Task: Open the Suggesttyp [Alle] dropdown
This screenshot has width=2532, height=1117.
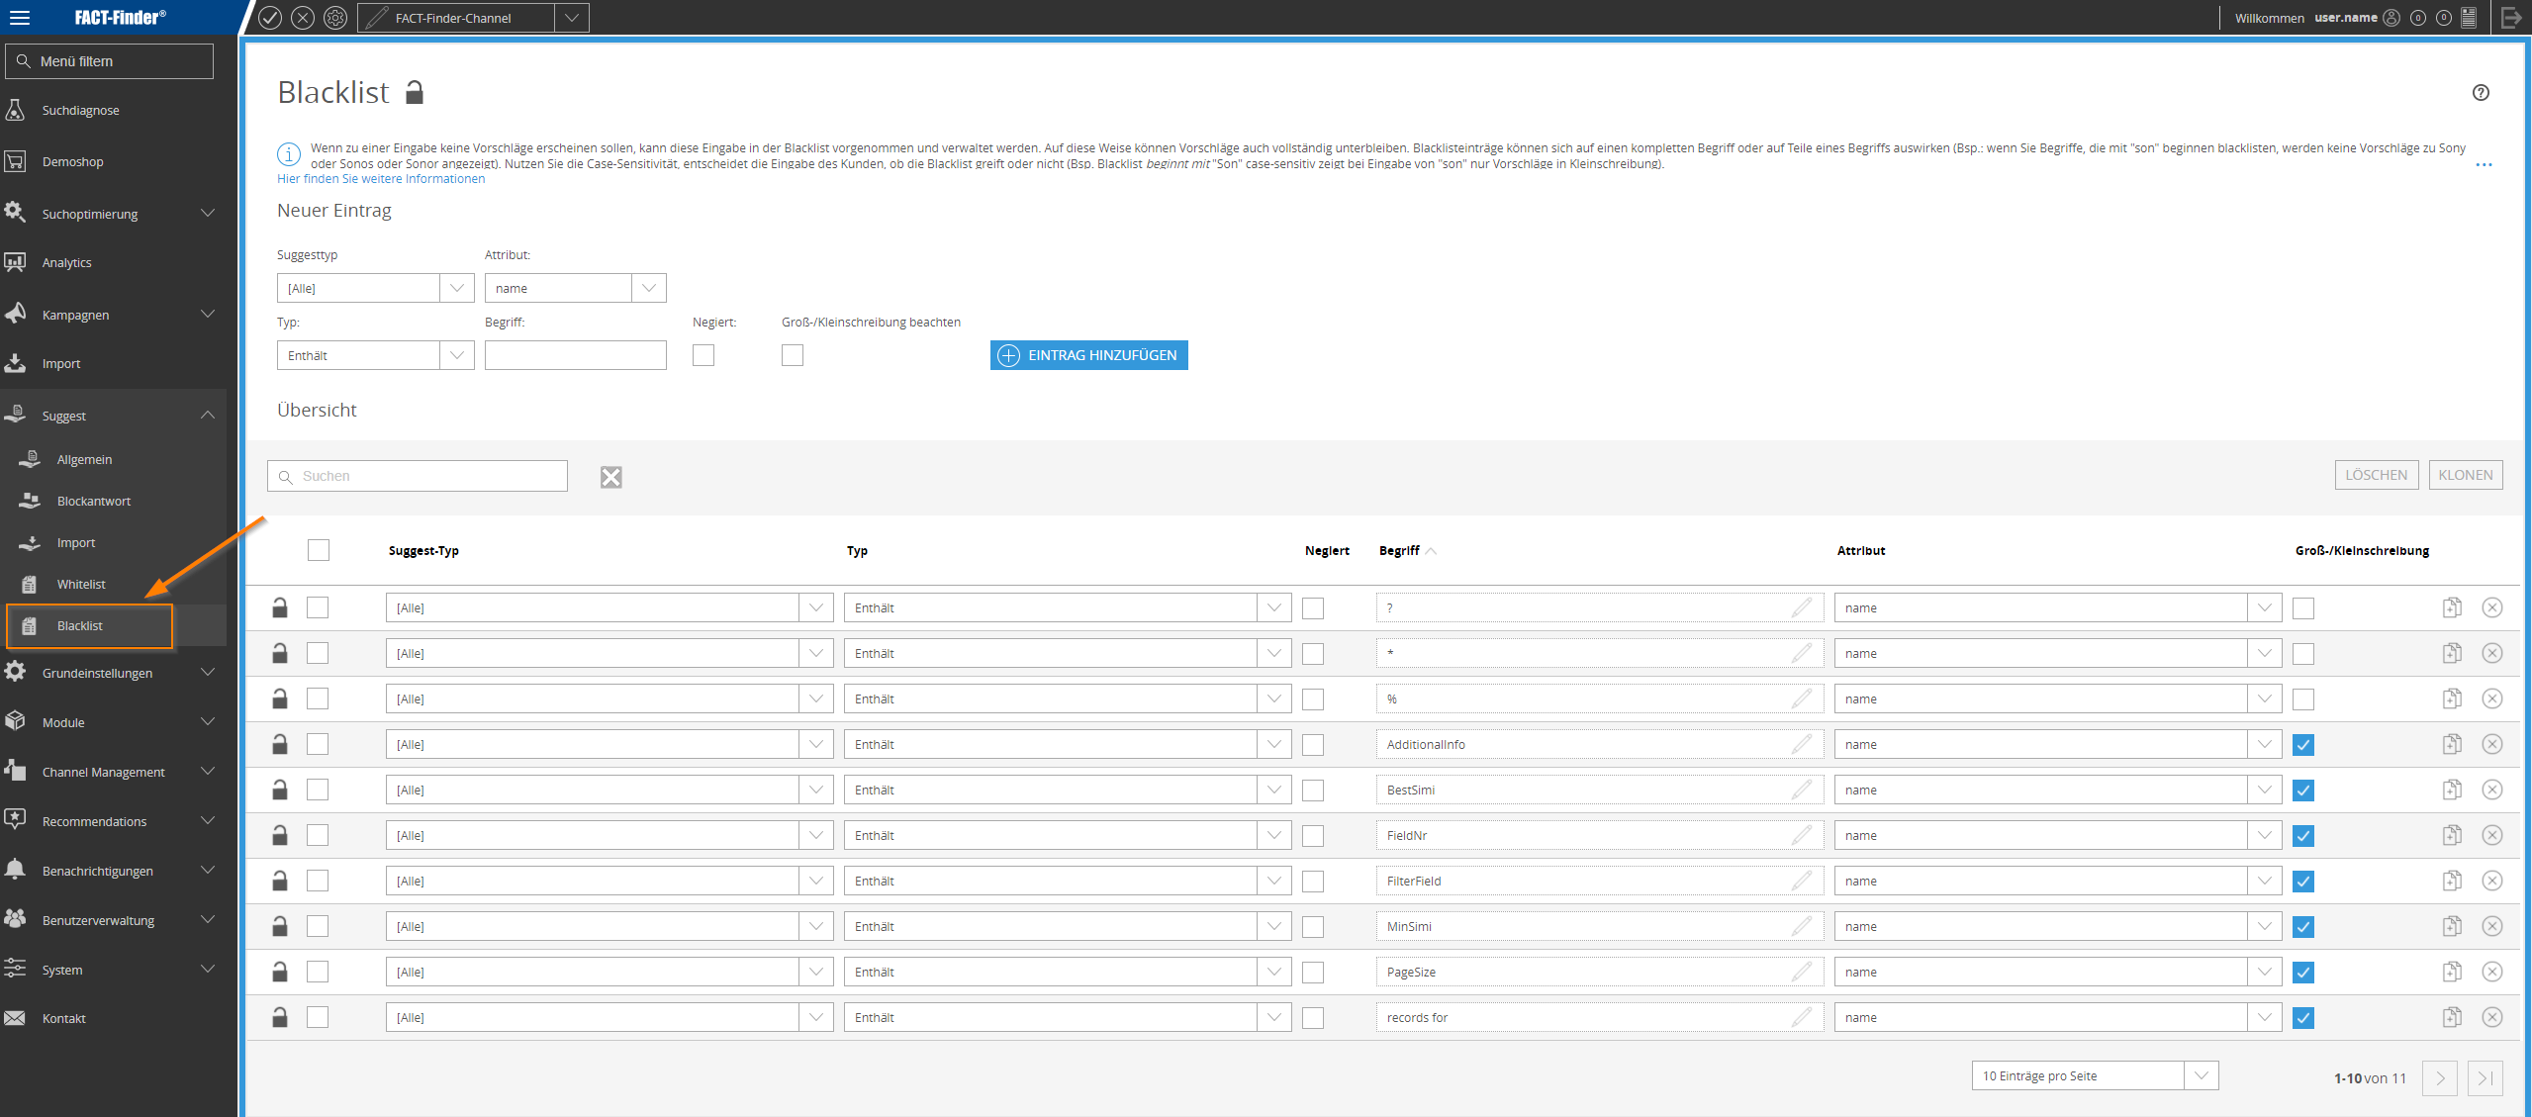Action: click(x=376, y=288)
